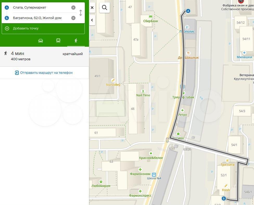
Task: Click the Школа №4 bus stop icon
Action: 154,174
